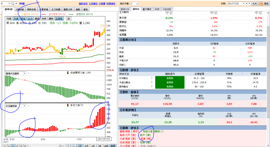The height and width of the screenshot is (147, 270).
Task: Go to next date arrow
Action: pos(249,3)
